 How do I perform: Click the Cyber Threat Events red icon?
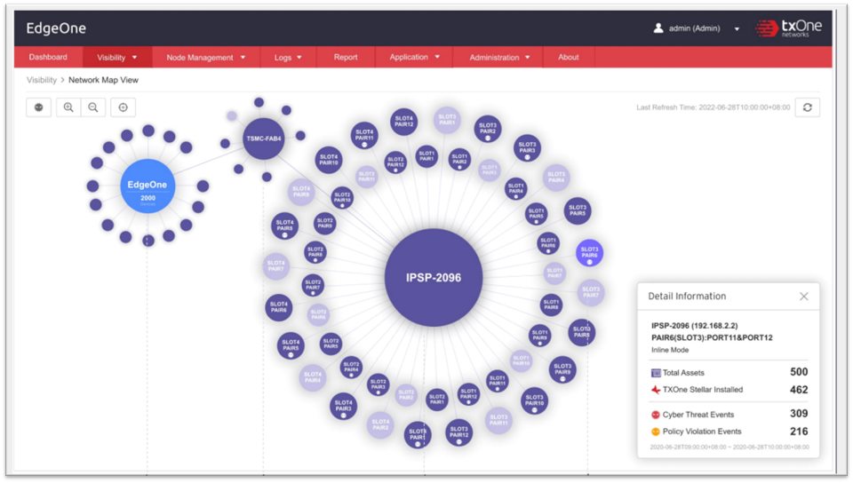pos(656,415)
